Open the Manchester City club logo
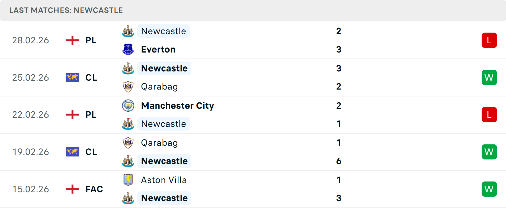 pyautogui.click(x=128, y=105)
